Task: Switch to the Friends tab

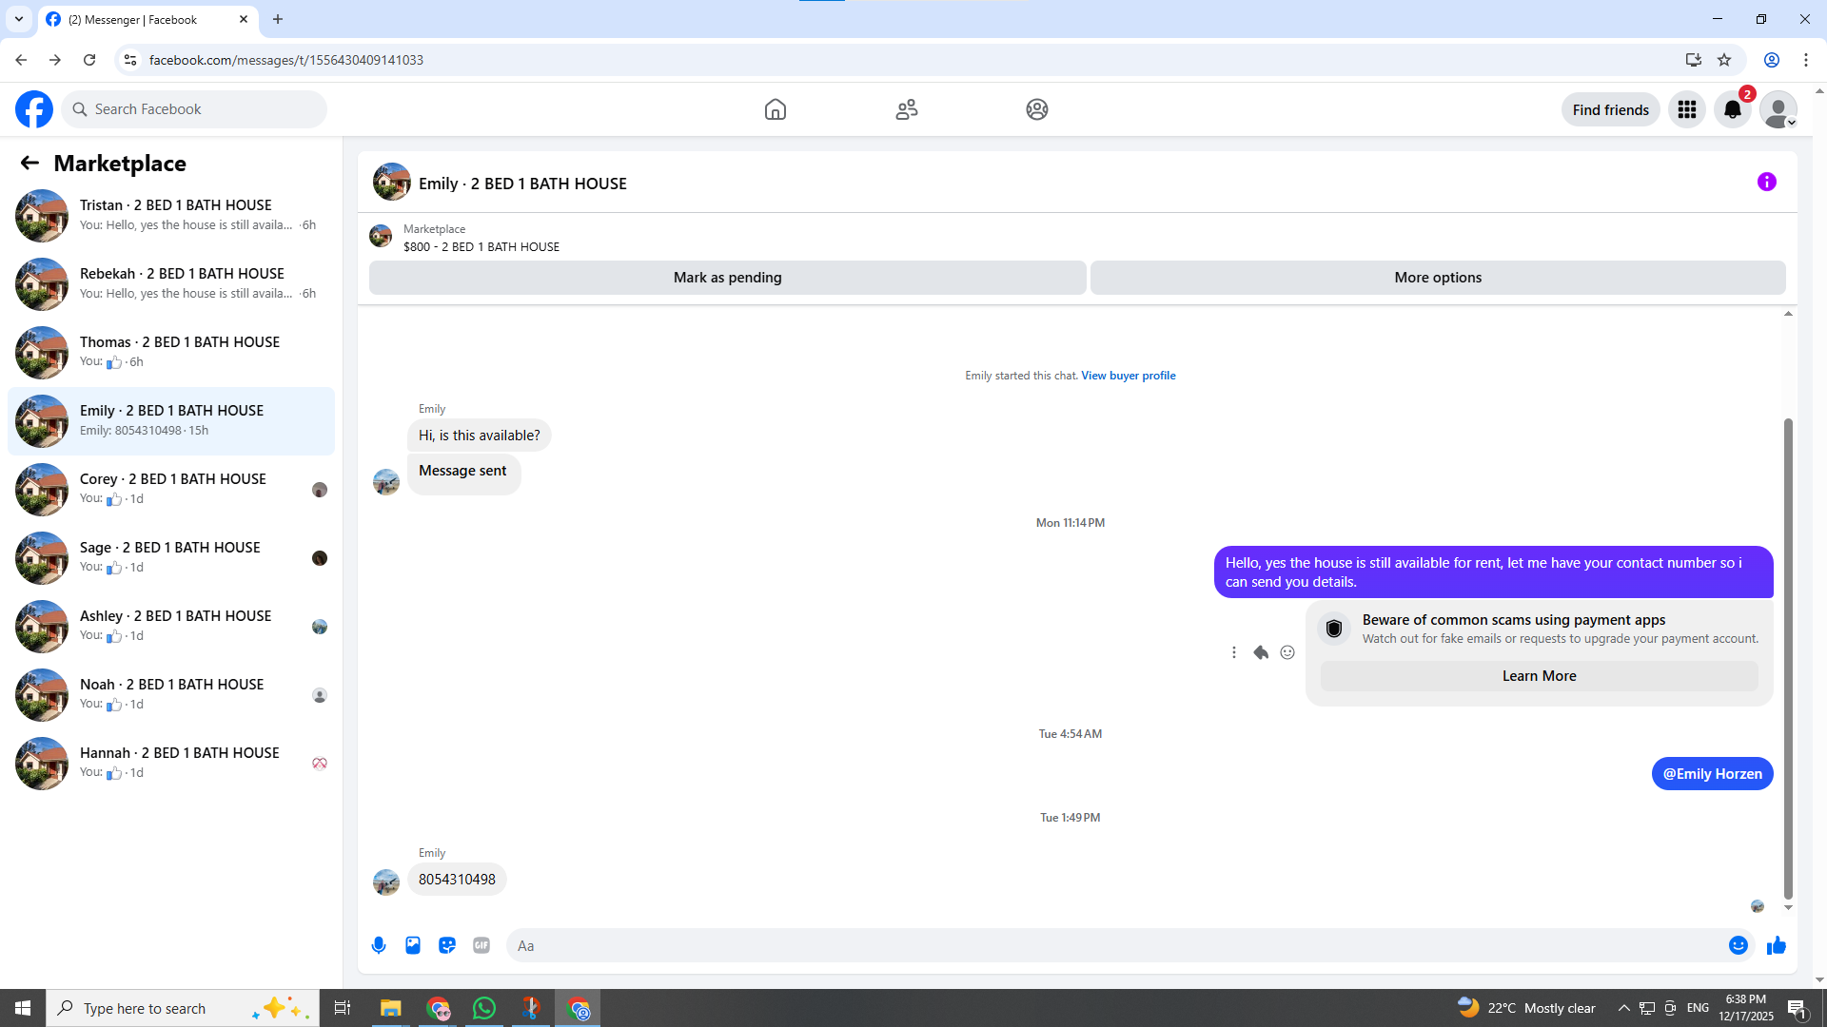Action: coord(906,109)
